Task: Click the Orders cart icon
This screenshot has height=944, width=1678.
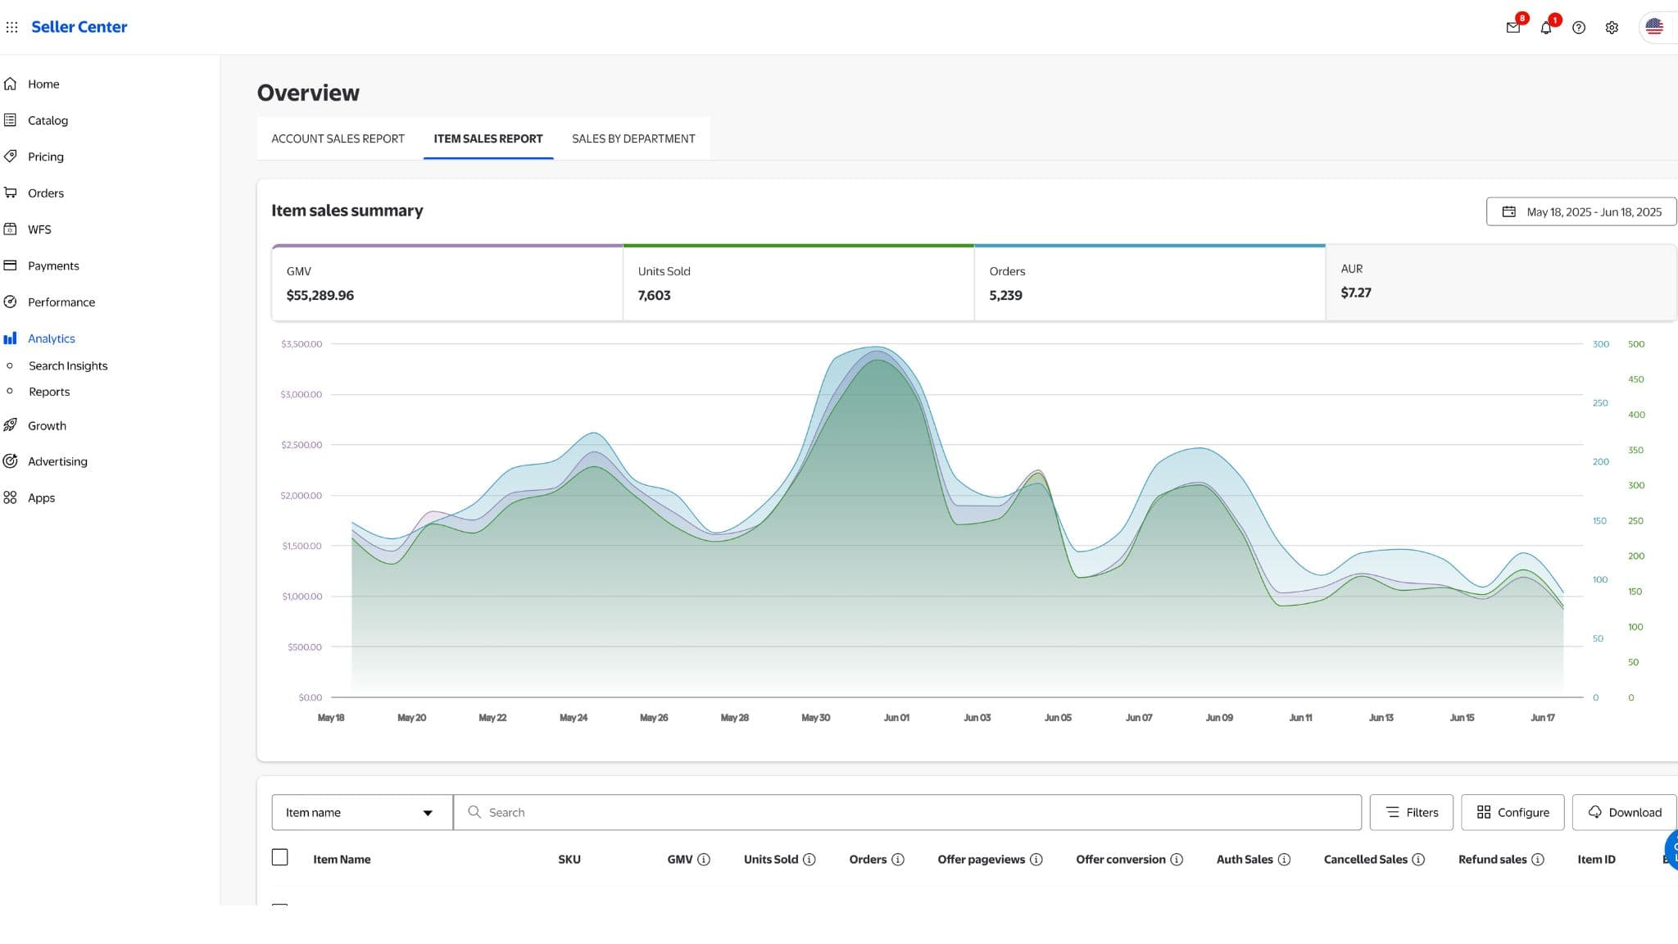Action: point(10,193)
